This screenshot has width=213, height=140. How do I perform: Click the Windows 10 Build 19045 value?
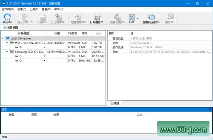pos(146,47)
